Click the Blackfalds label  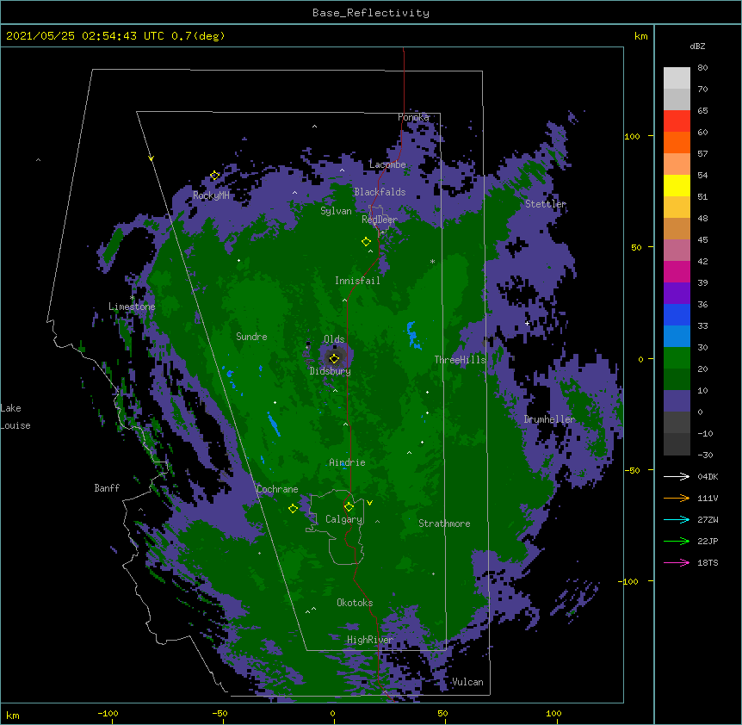pyautogui.click(x=380, y=192)
